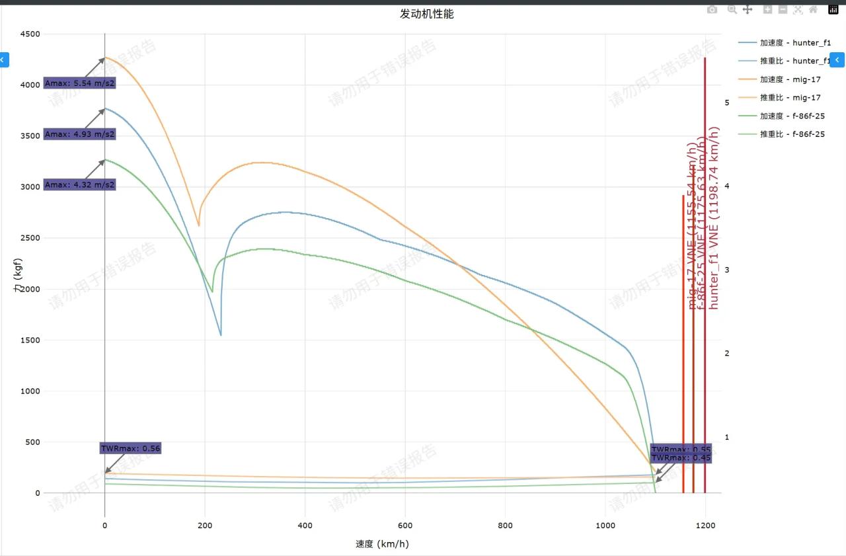Download plot as PNG via camera icon
Image resolution: width=846 pixels, height=556 pixels.
[712, 9]
